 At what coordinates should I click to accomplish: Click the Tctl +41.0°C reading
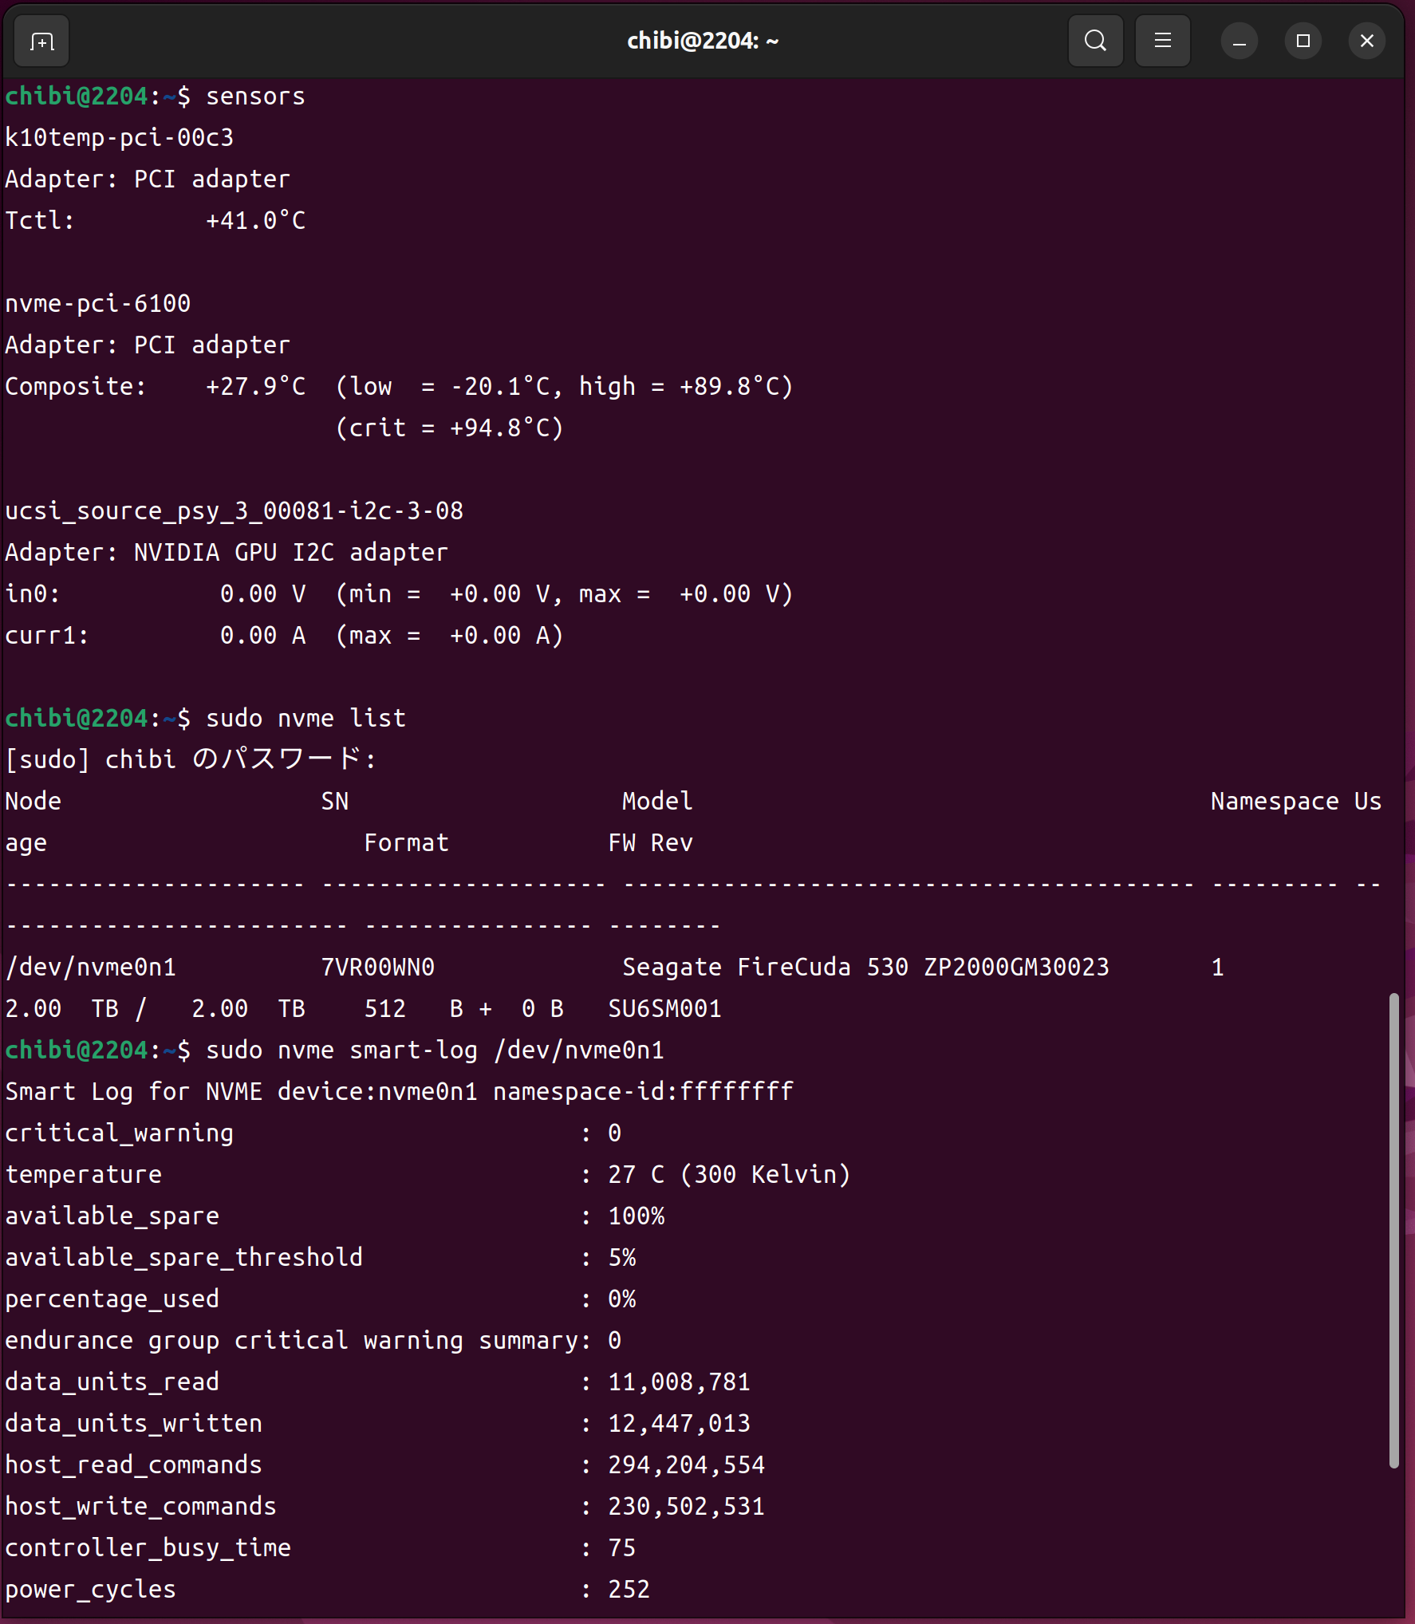coord(255,221)
